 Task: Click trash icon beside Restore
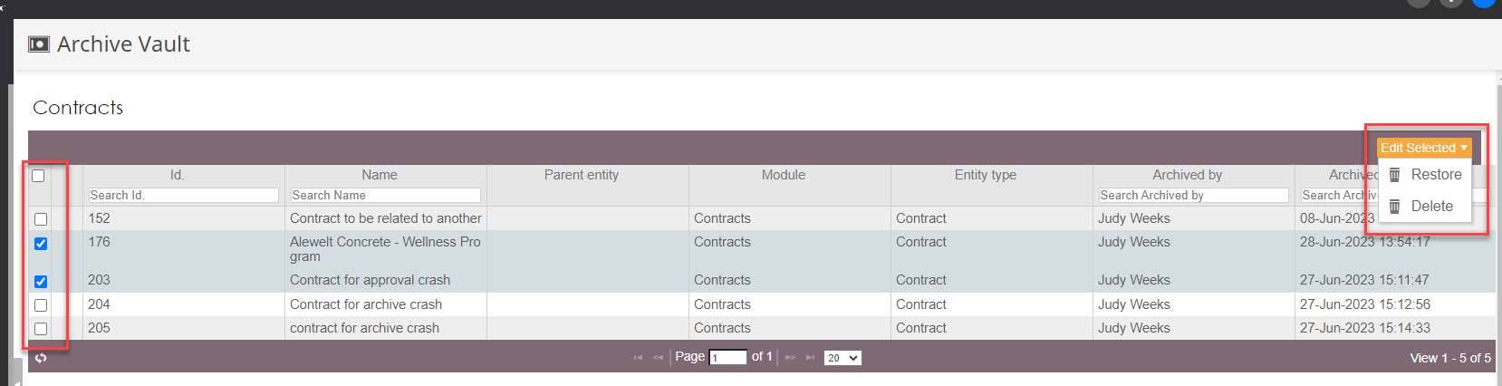(1395, 175)
